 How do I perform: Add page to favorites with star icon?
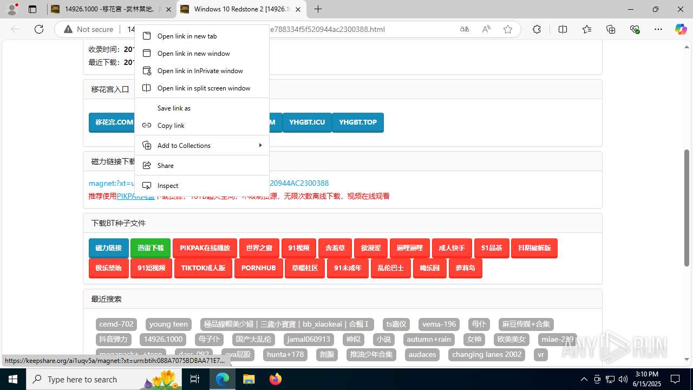[508, 29]
